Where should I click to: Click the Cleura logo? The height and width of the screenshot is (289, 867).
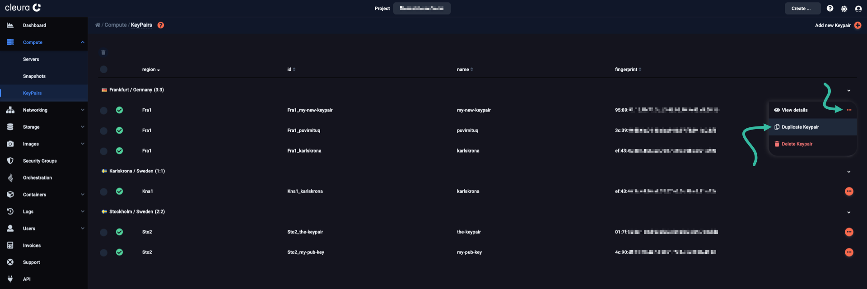23,8
